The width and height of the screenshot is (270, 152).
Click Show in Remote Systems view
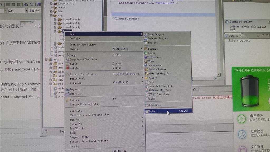(x=104, y=115)
